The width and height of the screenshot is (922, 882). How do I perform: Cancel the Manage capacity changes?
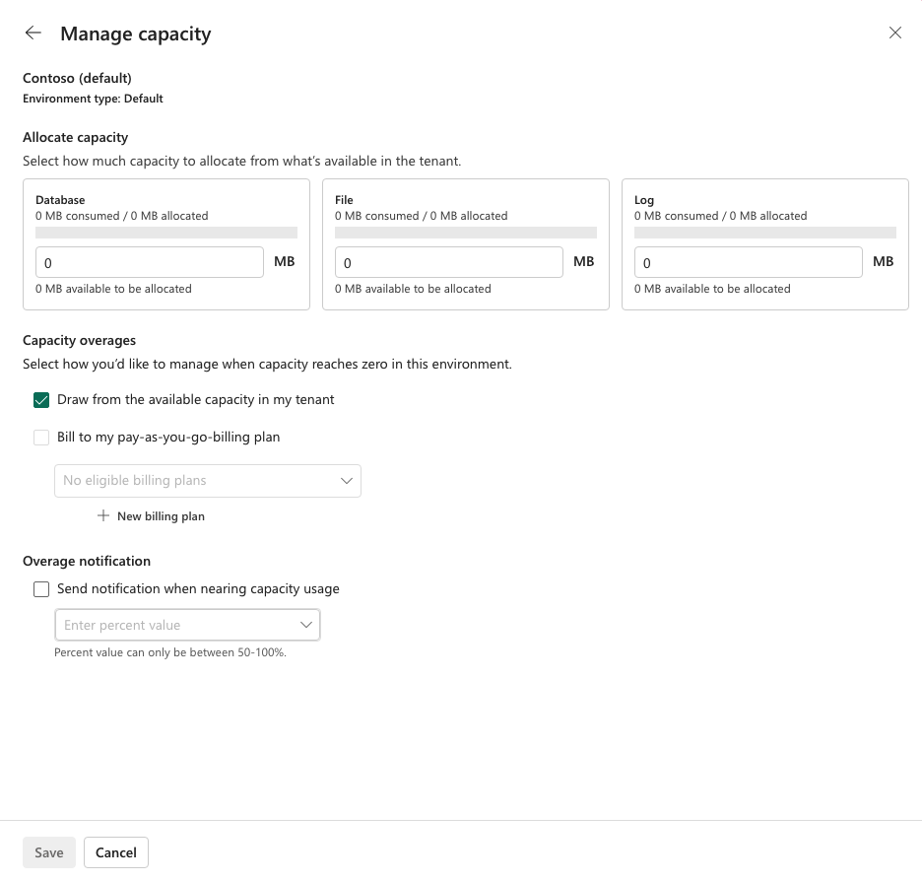click(x=115, y=851)
